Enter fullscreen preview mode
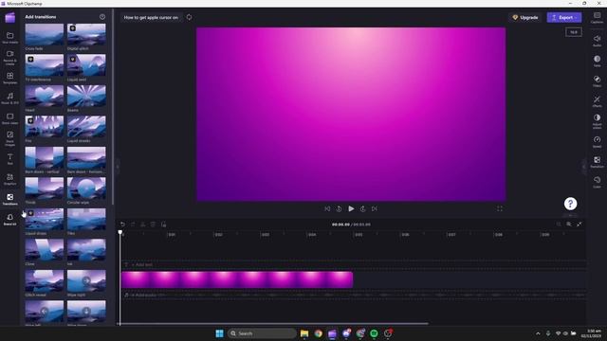607x341 pixels. pos(500,208)
